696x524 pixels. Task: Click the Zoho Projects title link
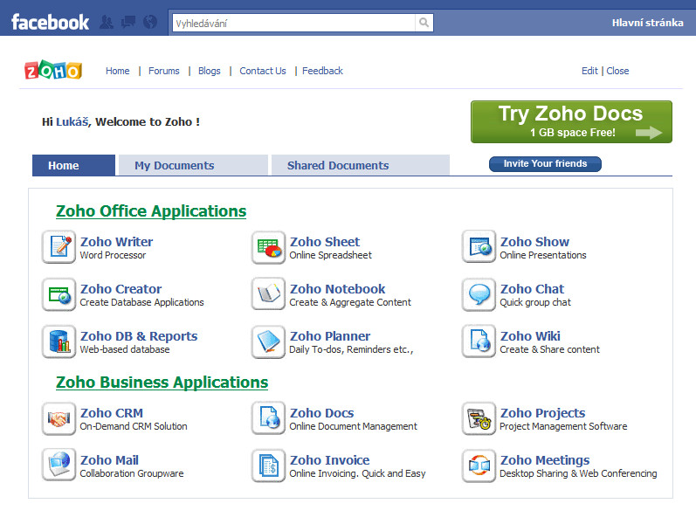click(543, 413)
